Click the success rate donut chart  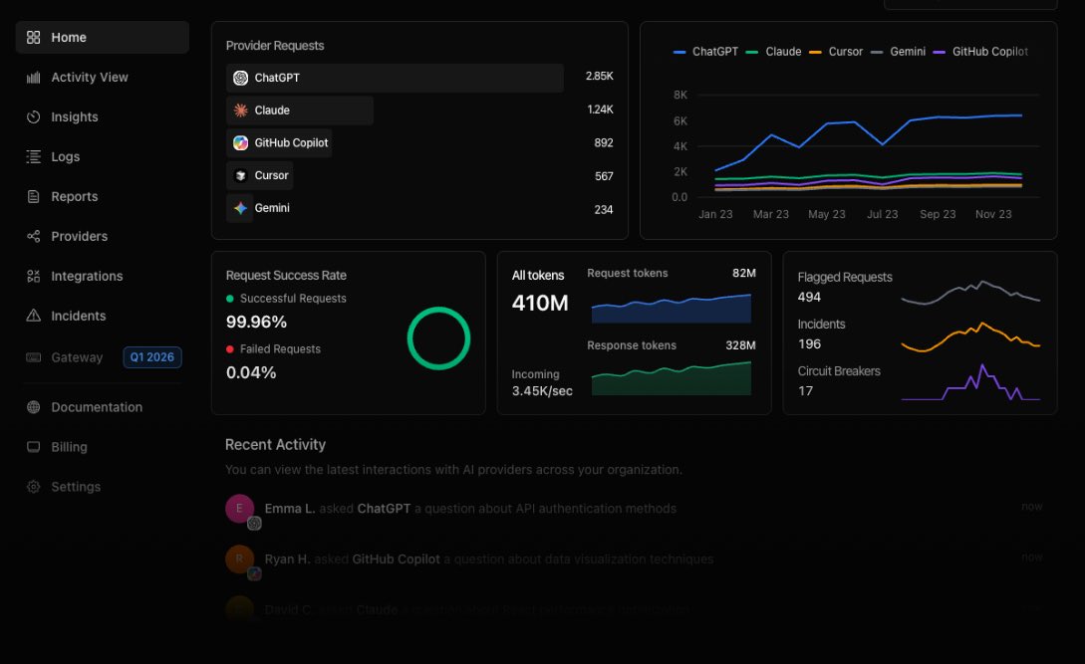pyautogui.click(x=438, y=338)
